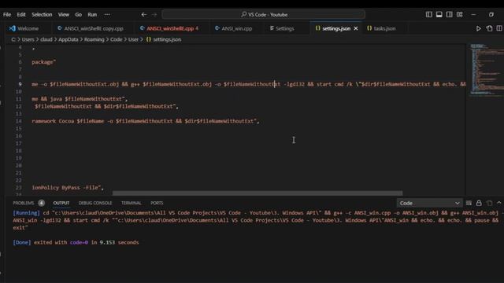Open the Selection menu
The height and width of the screenshot is (283, 504).
point(42,14)
